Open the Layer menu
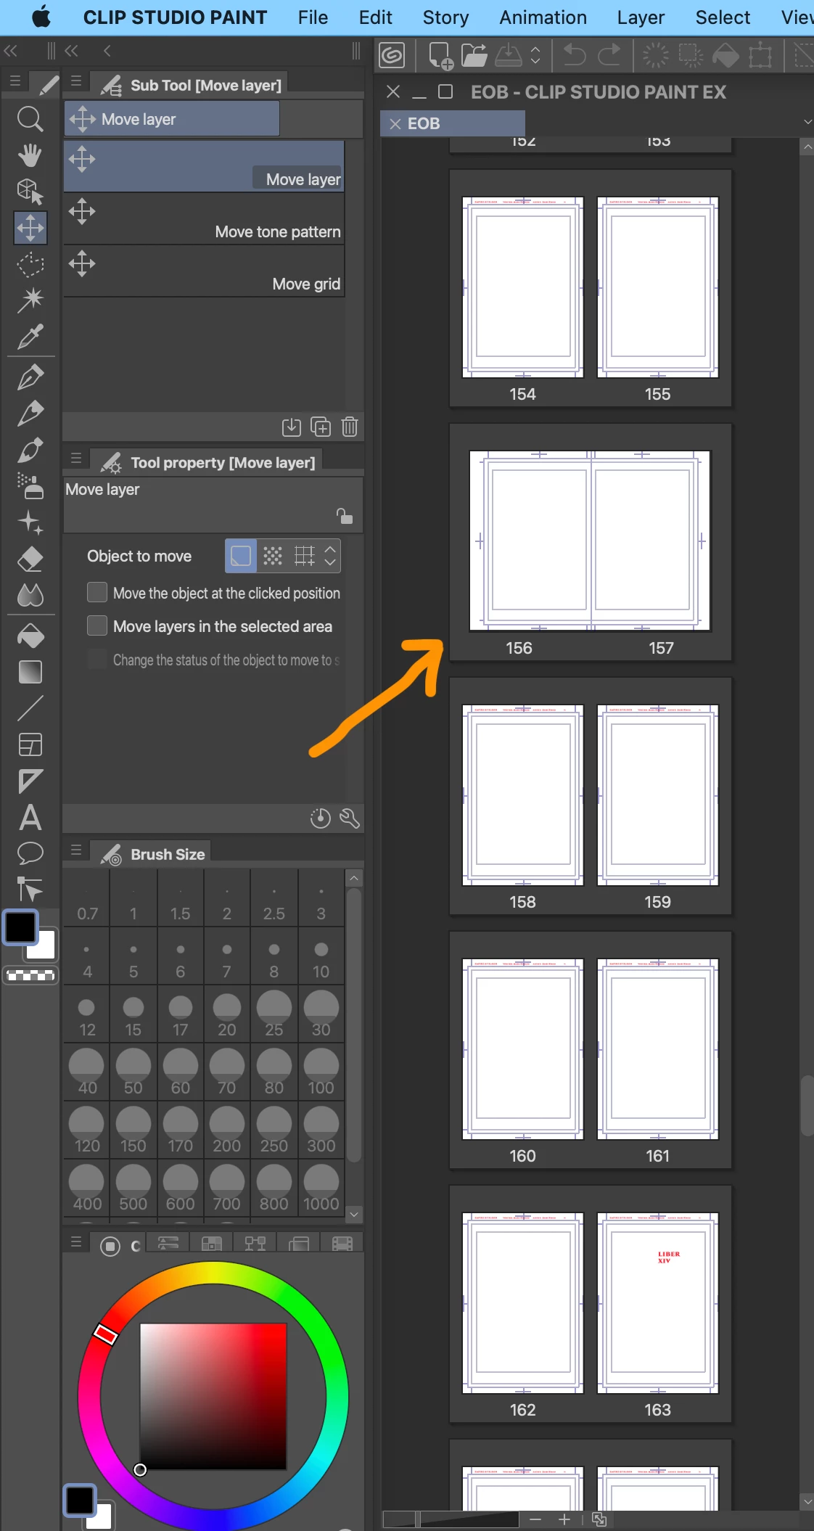The image size is (814, 1531). click(x=641, y=17)
